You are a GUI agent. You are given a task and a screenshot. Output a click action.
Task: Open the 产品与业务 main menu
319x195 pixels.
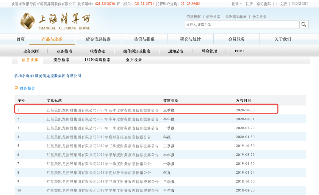[52, 39]
